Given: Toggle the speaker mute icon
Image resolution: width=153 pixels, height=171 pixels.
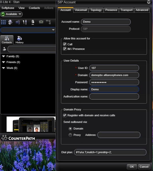Looking at the screenshot, I should 18,22.
